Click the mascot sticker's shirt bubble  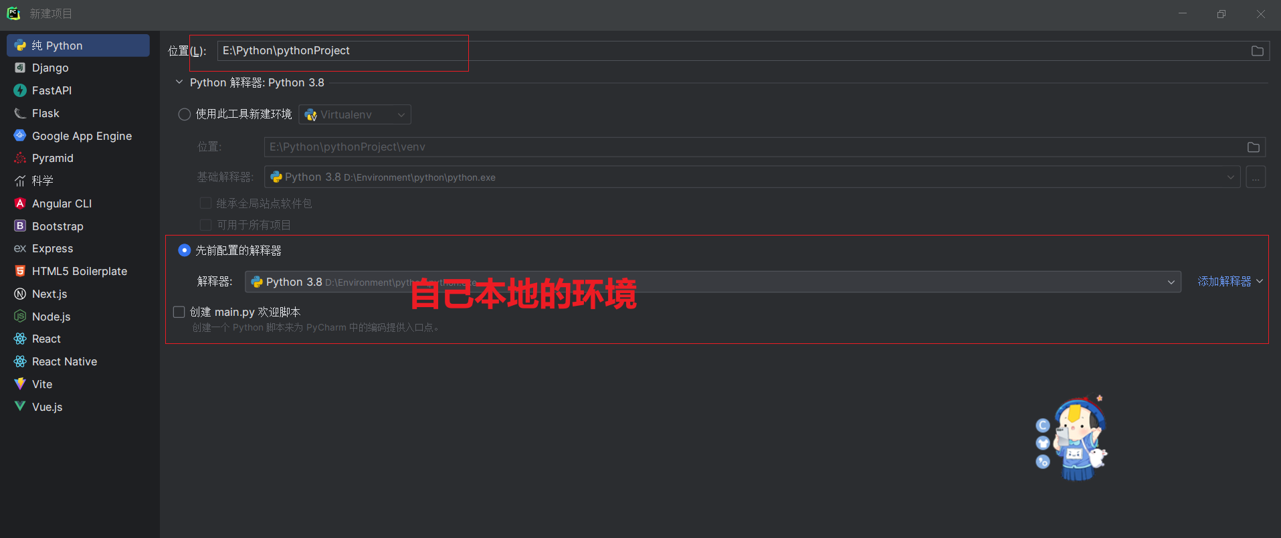click(x=1043, y=443)
